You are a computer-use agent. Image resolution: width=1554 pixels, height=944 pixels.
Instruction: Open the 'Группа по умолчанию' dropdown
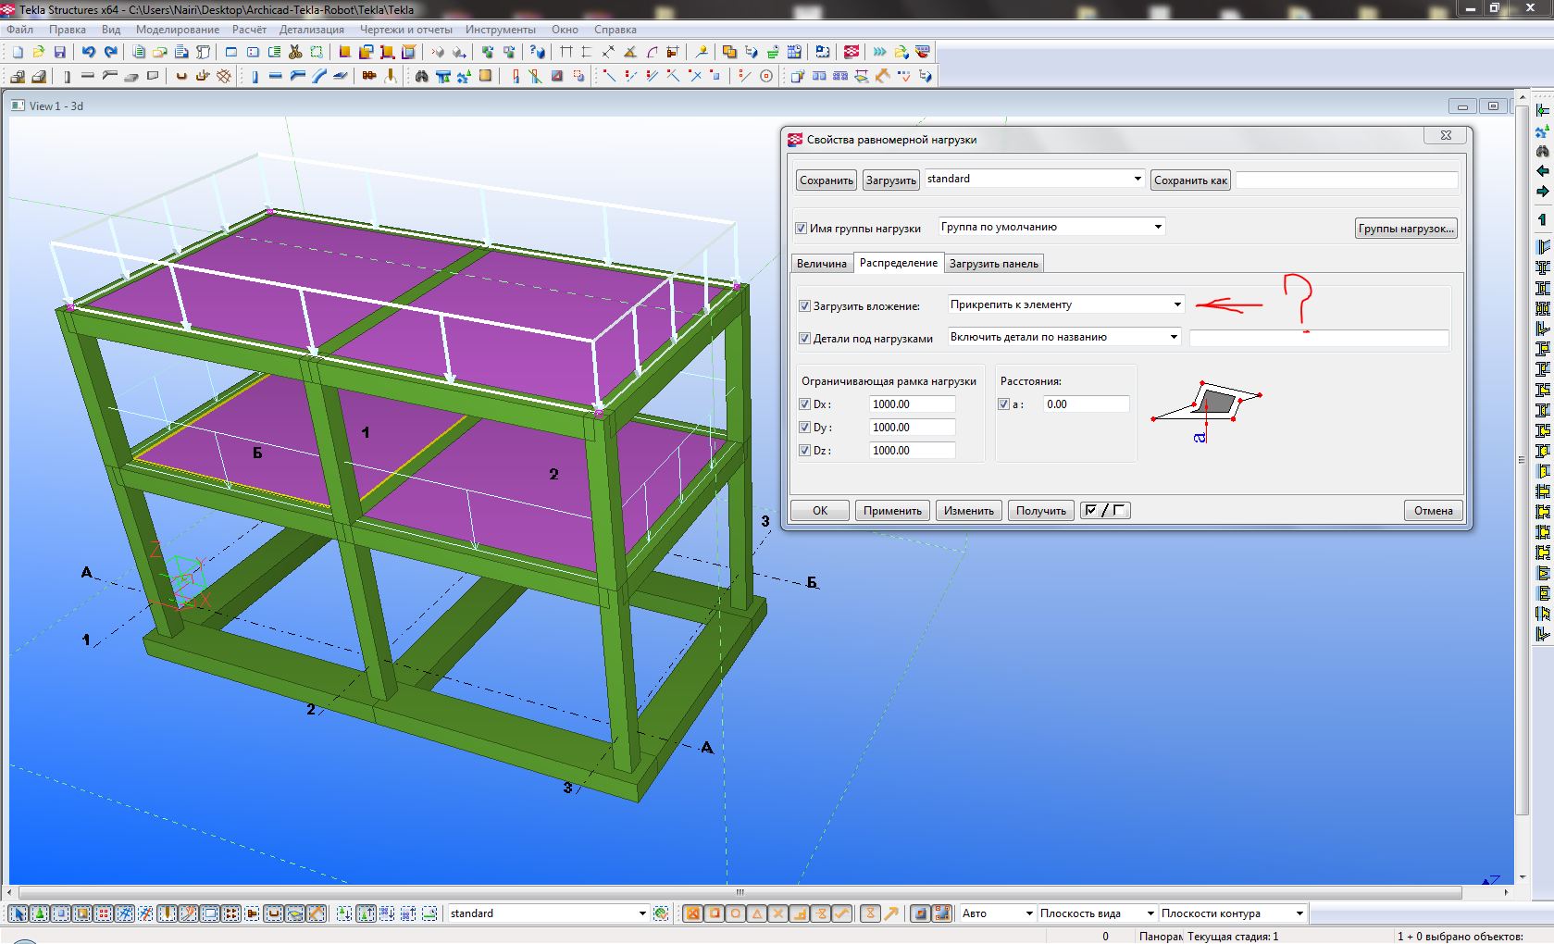1157,227
